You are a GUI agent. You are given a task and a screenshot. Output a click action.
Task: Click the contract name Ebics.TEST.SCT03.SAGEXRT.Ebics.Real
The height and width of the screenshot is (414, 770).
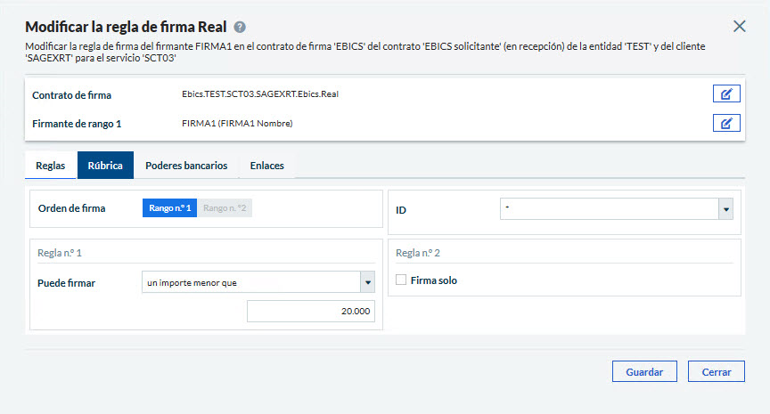point(259,94)
